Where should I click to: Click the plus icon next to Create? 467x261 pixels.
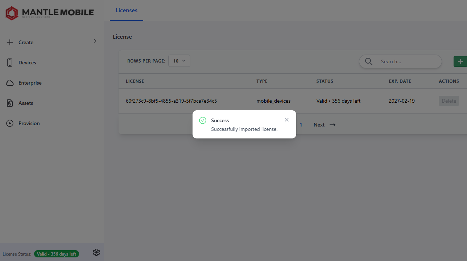(10, 42)
